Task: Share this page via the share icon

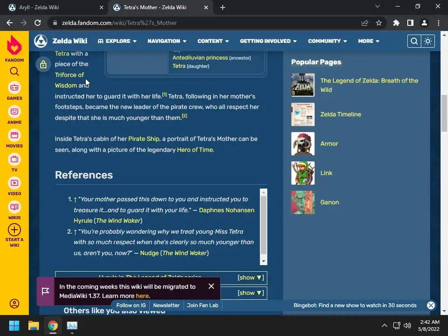Action: pyautogui.click(x=365, y=23)
